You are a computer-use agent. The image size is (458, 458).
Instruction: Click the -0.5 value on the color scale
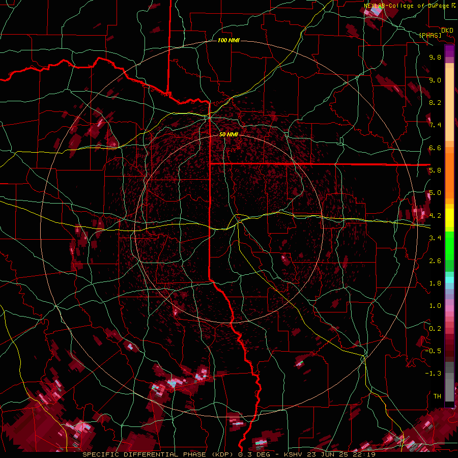(433, 351)
